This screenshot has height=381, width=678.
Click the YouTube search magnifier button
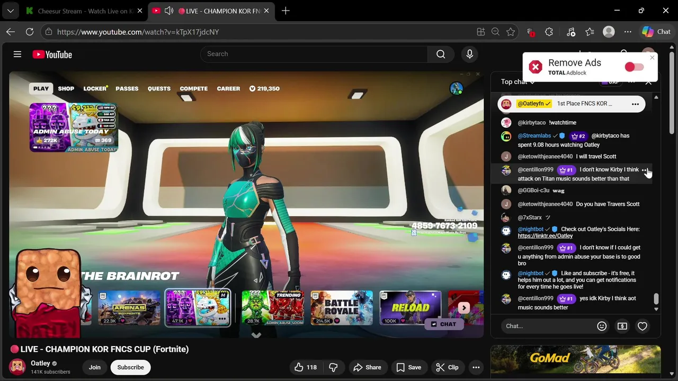pos(441,54)
